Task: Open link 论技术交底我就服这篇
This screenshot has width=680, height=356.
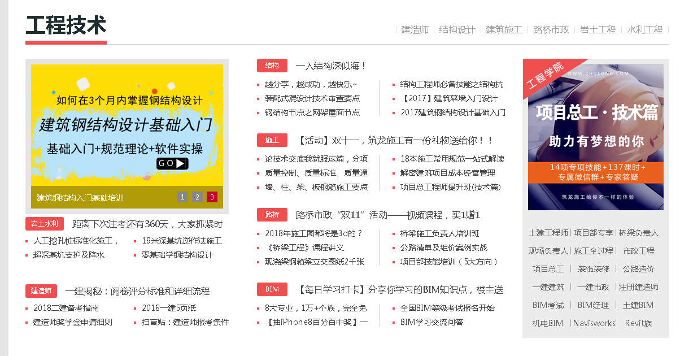Action: coord(316,159)
